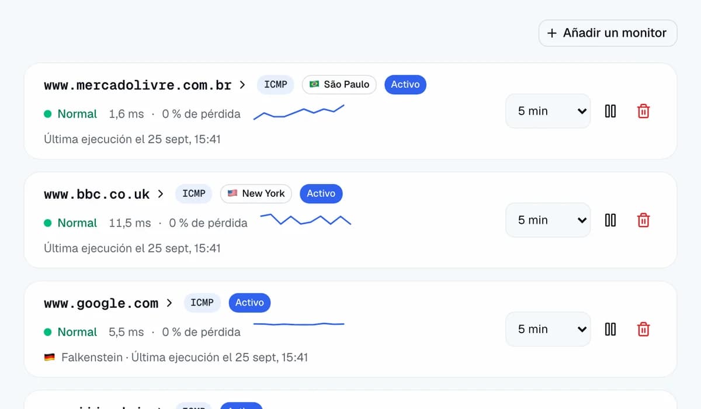Screen dimensions: 701x409
Task: Click the Normal status of www.mercadolivre.com.br
Action: pos(71,114)
